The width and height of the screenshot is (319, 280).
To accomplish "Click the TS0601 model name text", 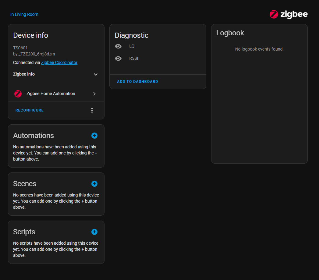I will (20, 48).
